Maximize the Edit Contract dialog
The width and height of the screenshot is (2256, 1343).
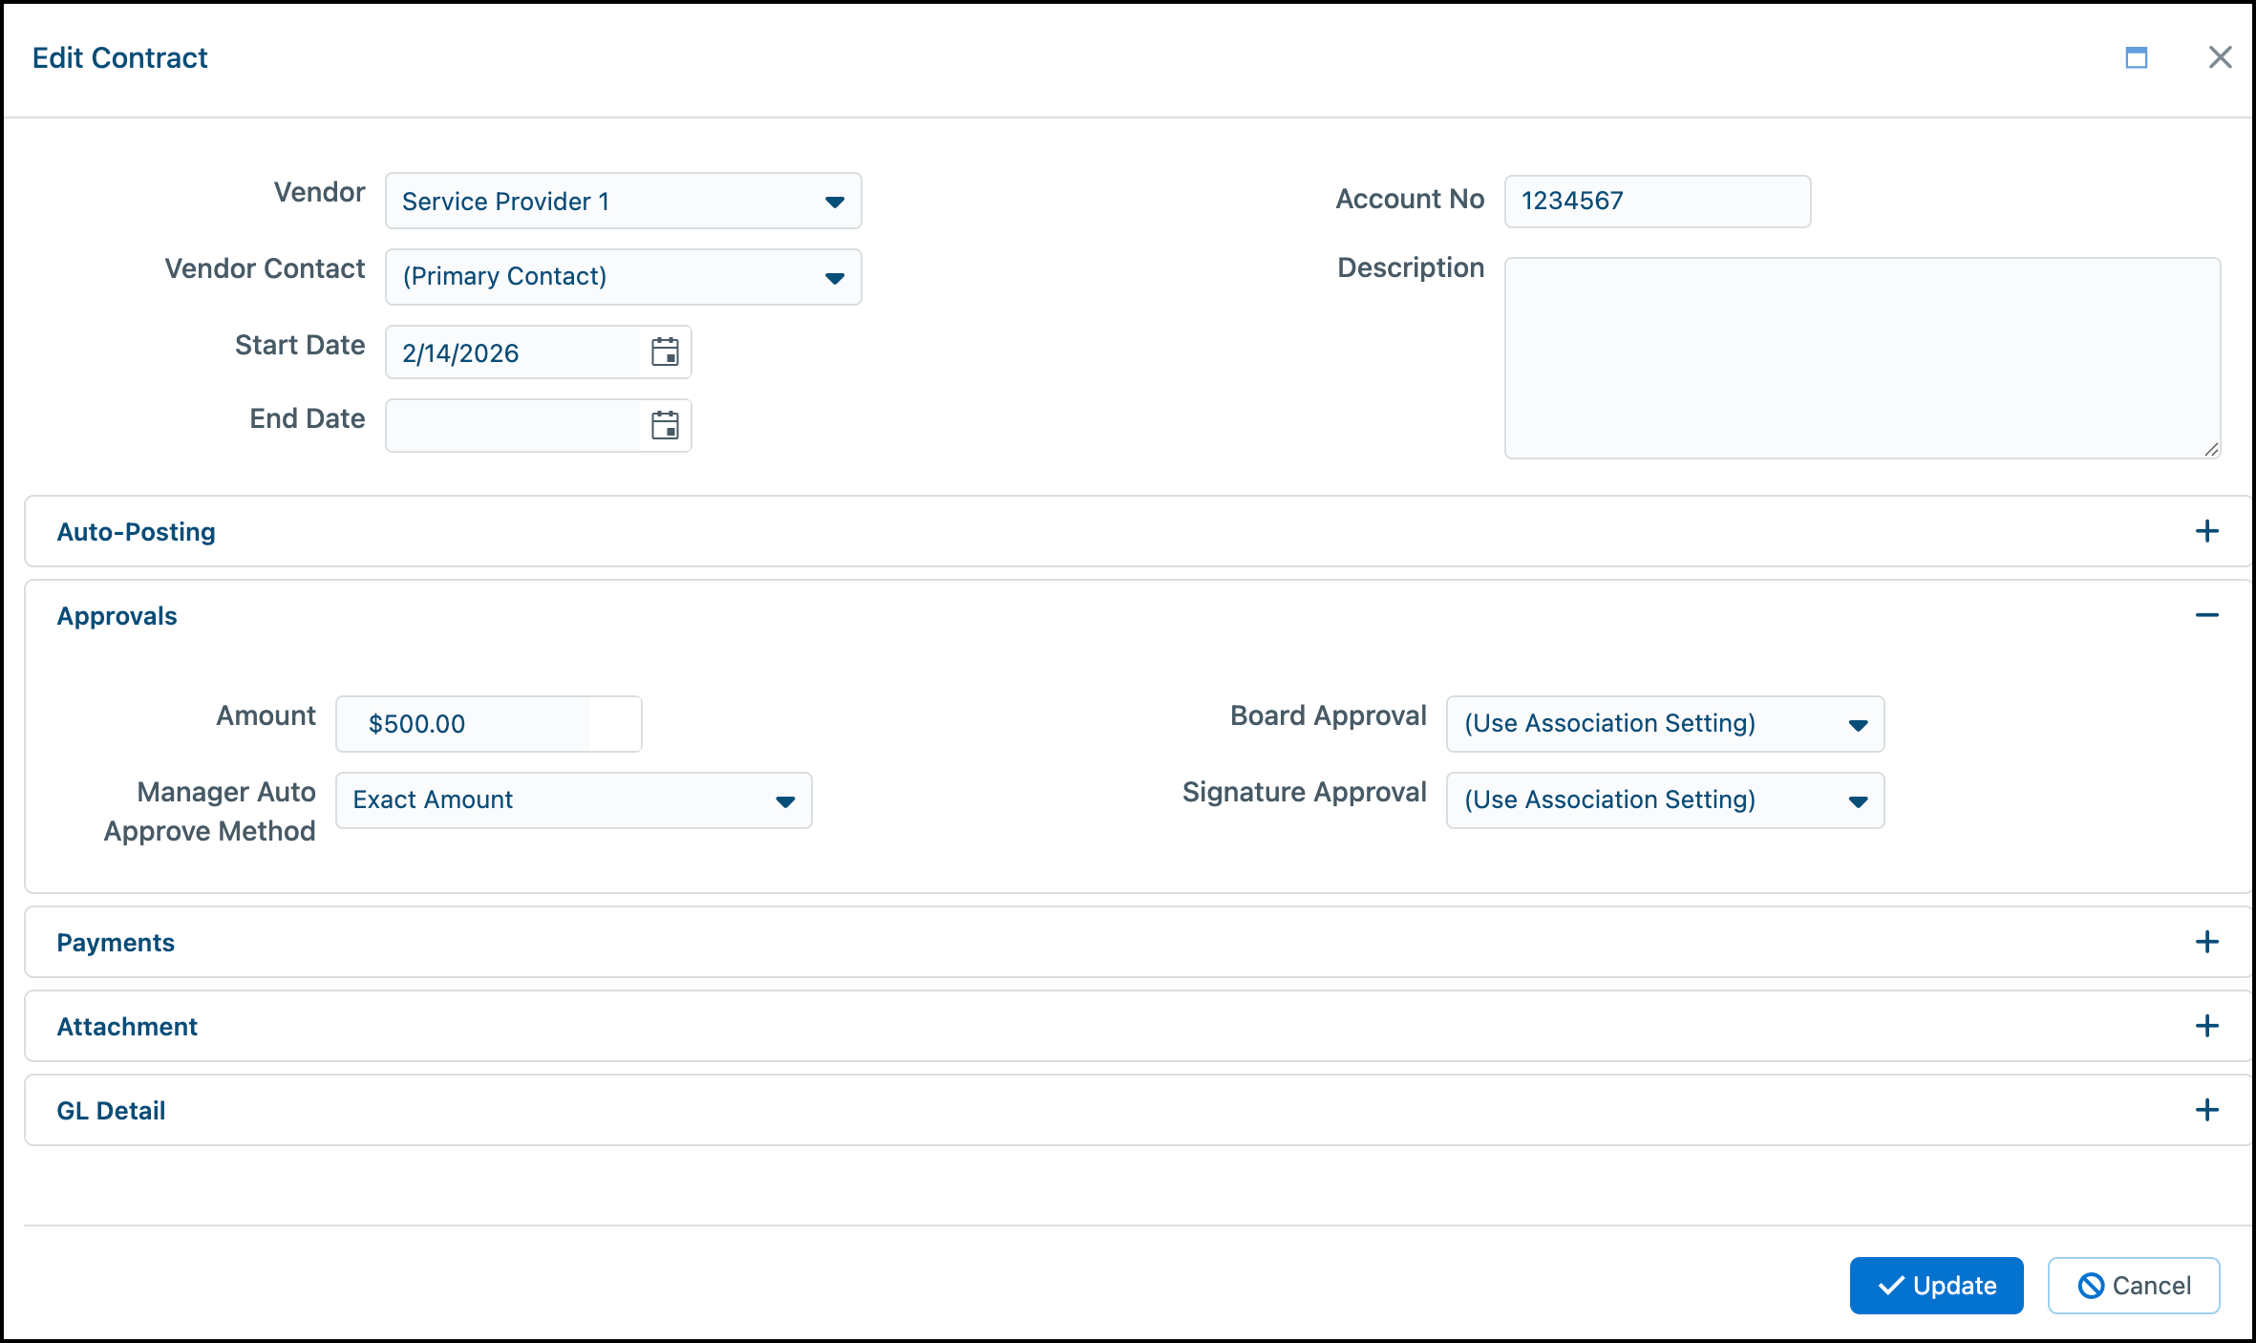coord(2137,57)
